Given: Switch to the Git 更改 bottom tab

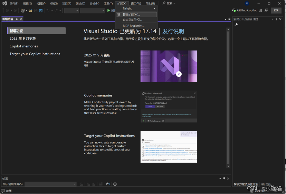Looking at the screenshot, I should point(266,184).
